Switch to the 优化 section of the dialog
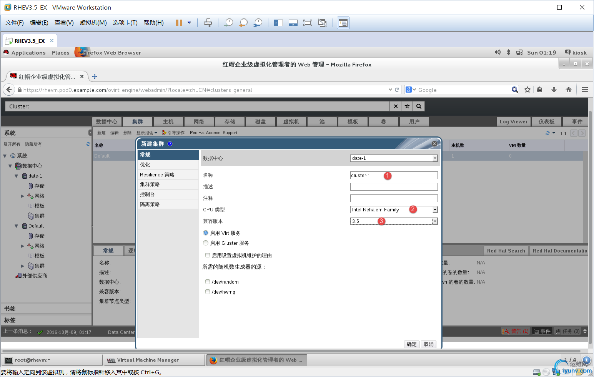 168,164
